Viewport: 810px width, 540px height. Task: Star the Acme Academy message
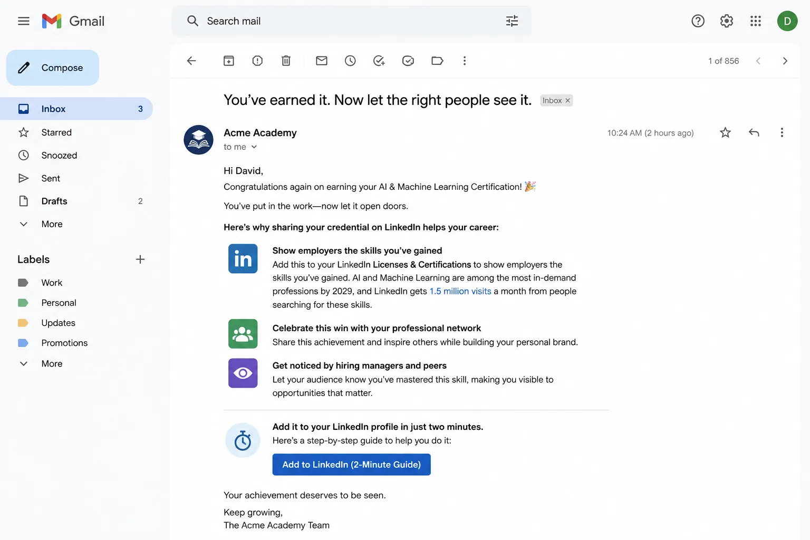tap(726, 132)
